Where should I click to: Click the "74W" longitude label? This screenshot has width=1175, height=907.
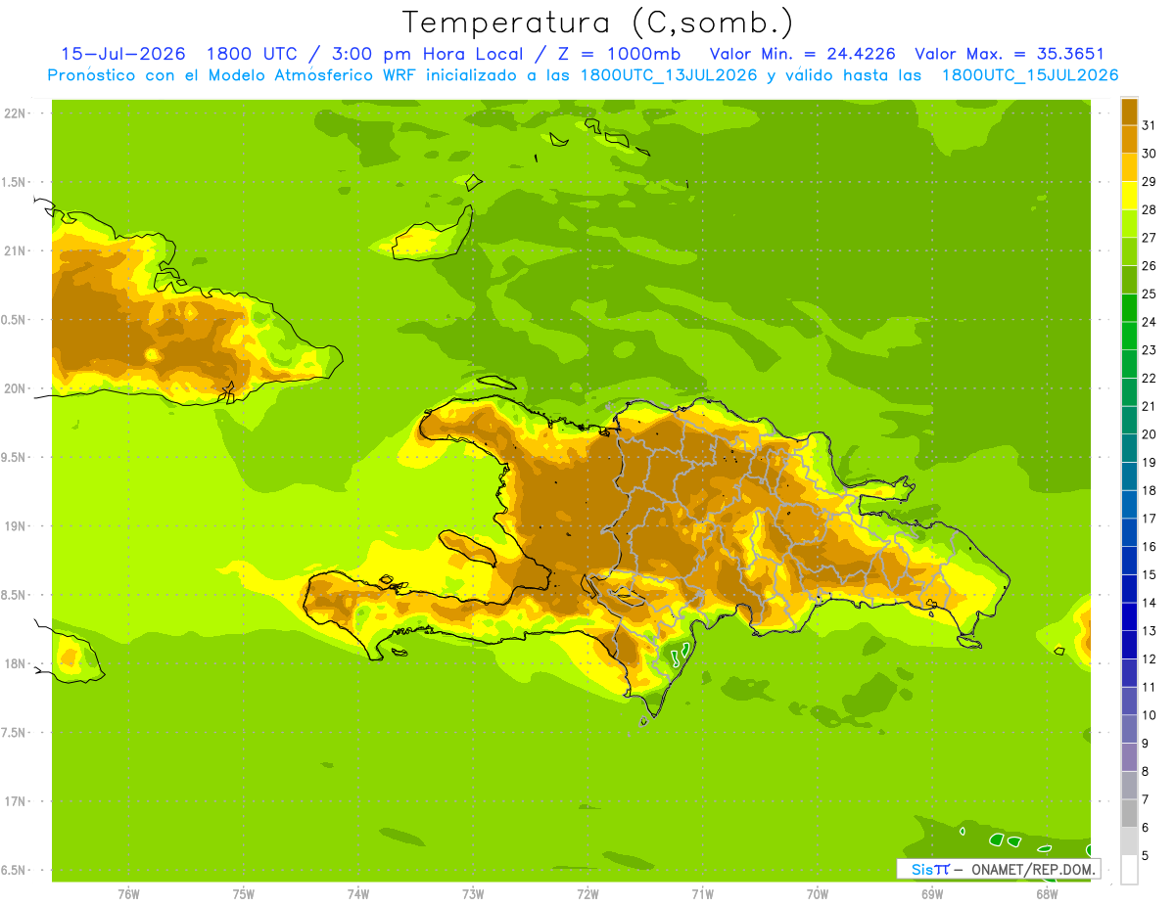pos(358,893)
